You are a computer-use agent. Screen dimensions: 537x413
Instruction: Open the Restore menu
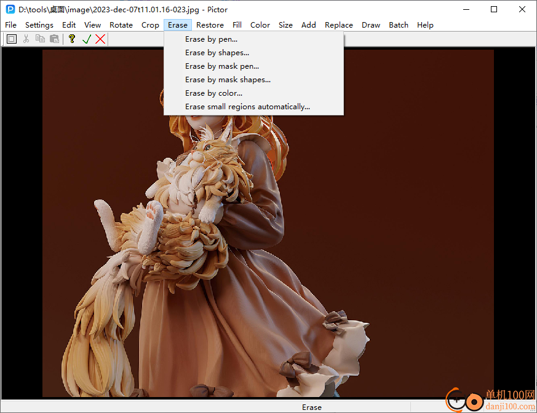[210, 25]
